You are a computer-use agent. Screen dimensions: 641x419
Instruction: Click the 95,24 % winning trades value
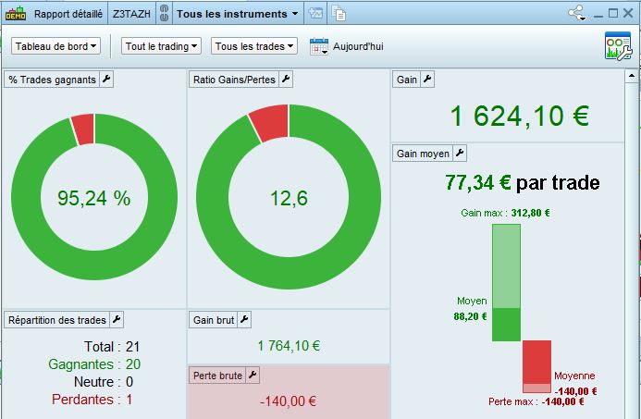(94, 198)
